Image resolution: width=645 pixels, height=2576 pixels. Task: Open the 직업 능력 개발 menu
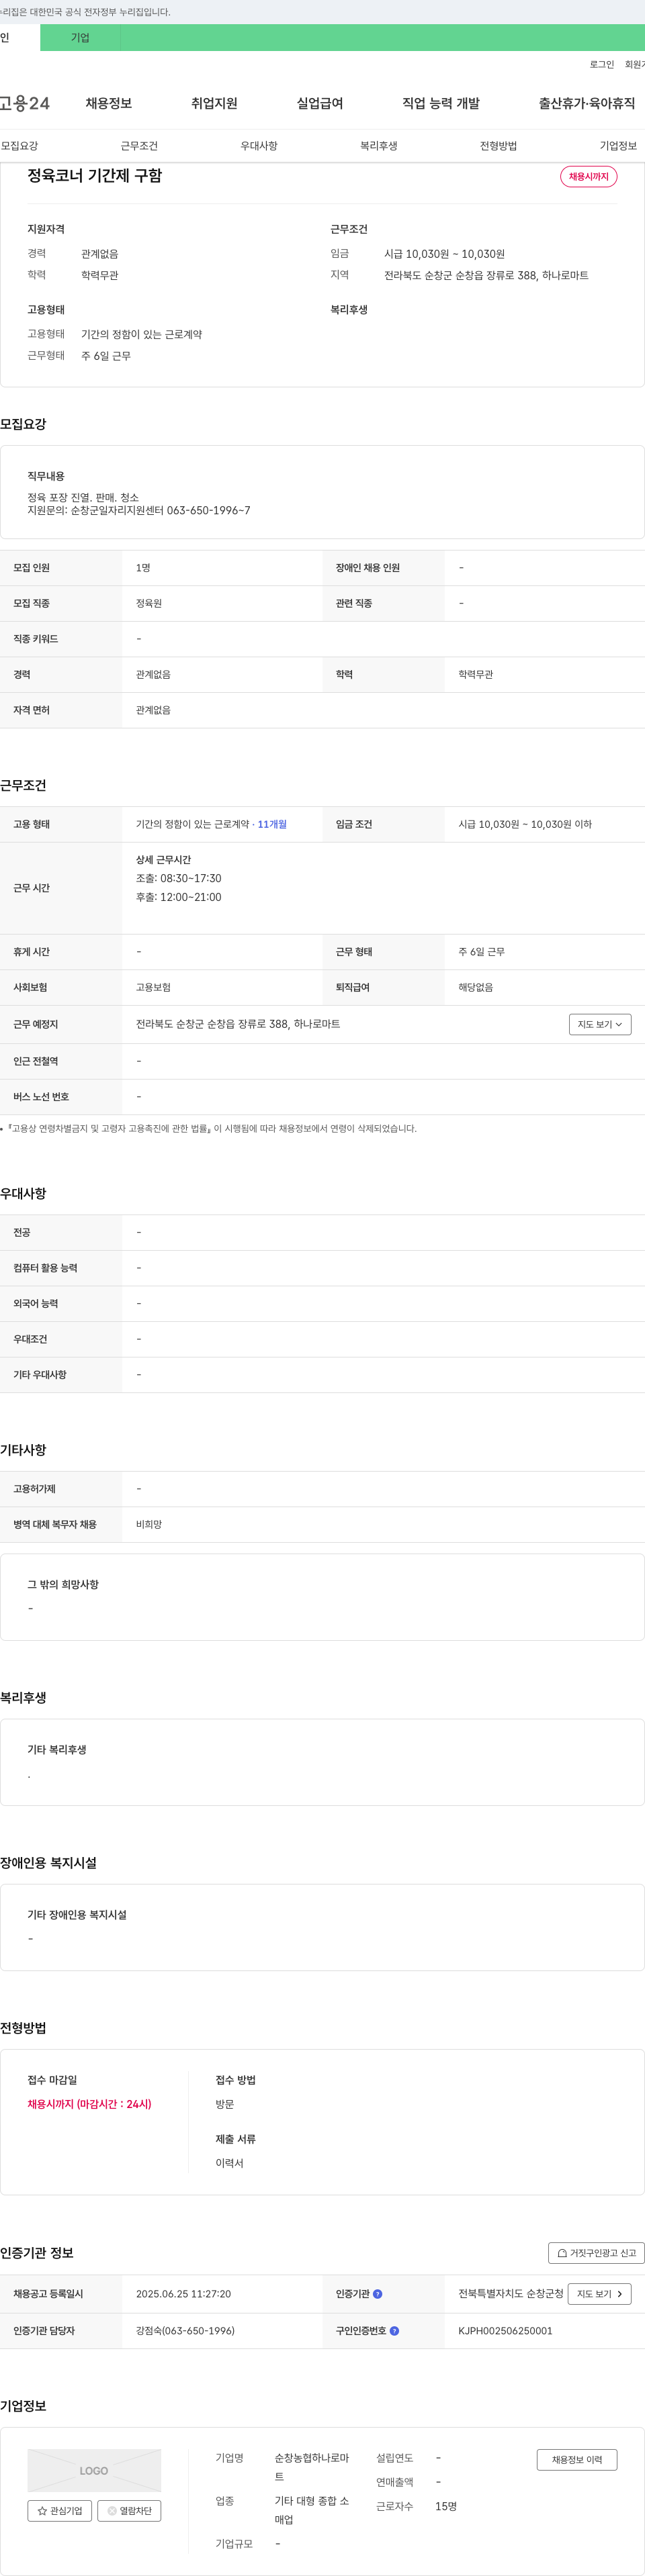441,103
